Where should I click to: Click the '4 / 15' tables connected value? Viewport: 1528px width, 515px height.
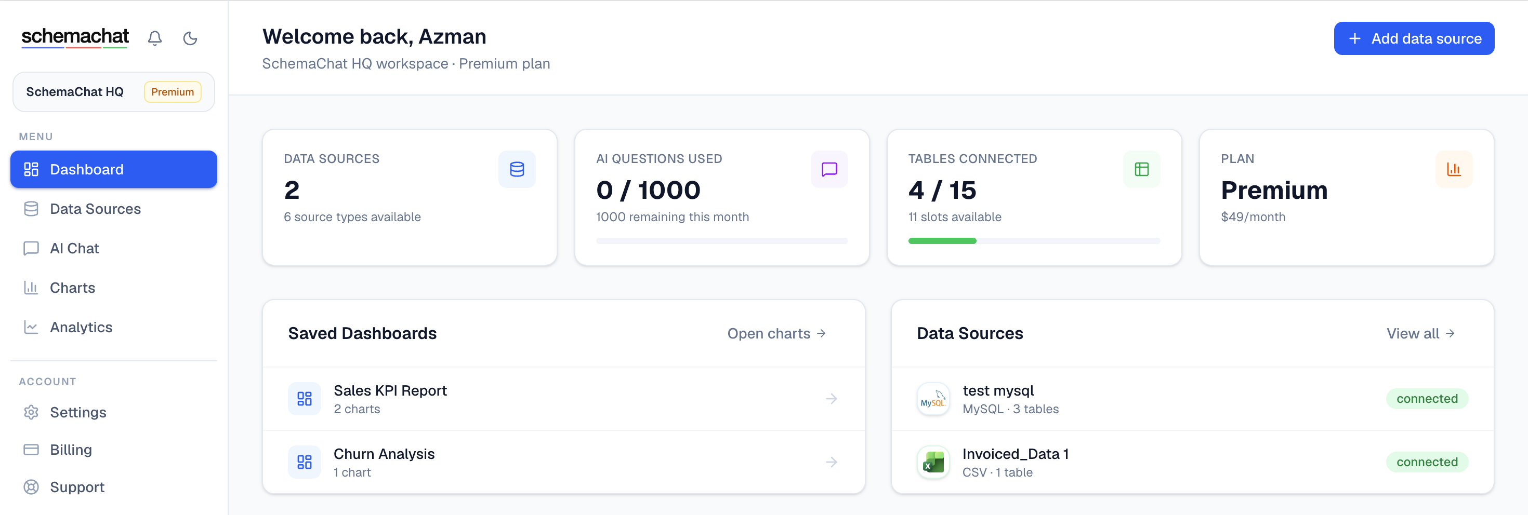click(x=942, y=190)
